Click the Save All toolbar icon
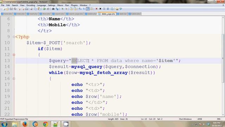This screenshot has height=127, width=225. (15, 9)
